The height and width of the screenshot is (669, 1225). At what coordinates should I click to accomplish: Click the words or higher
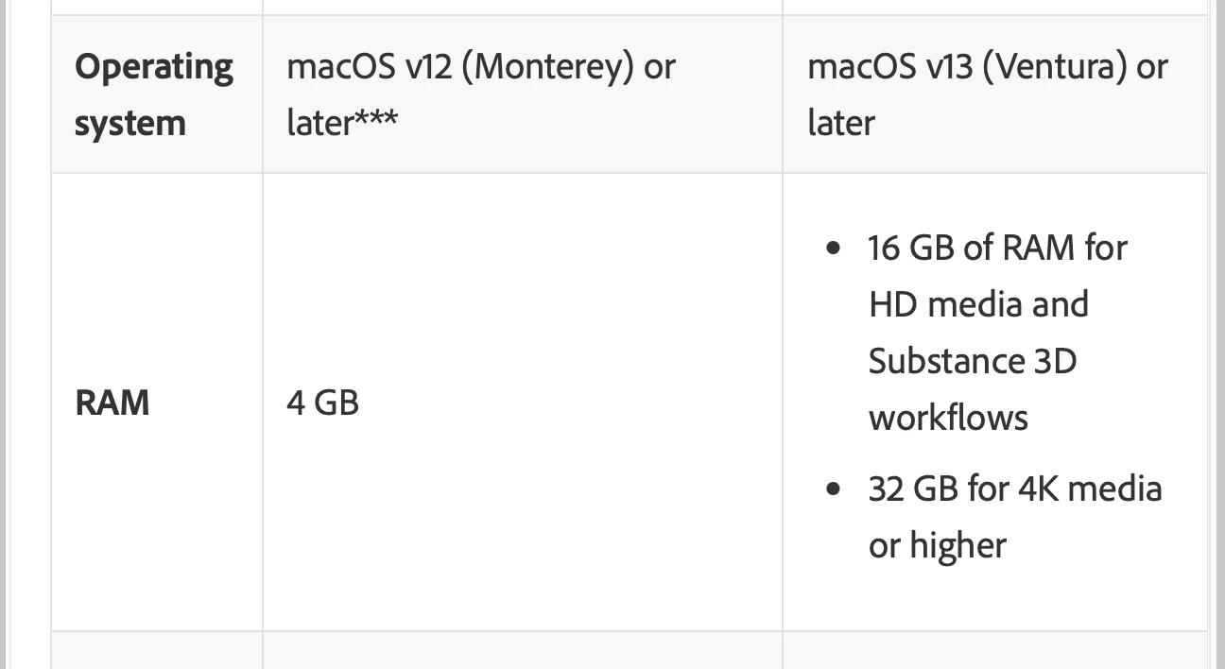[937, 545]
